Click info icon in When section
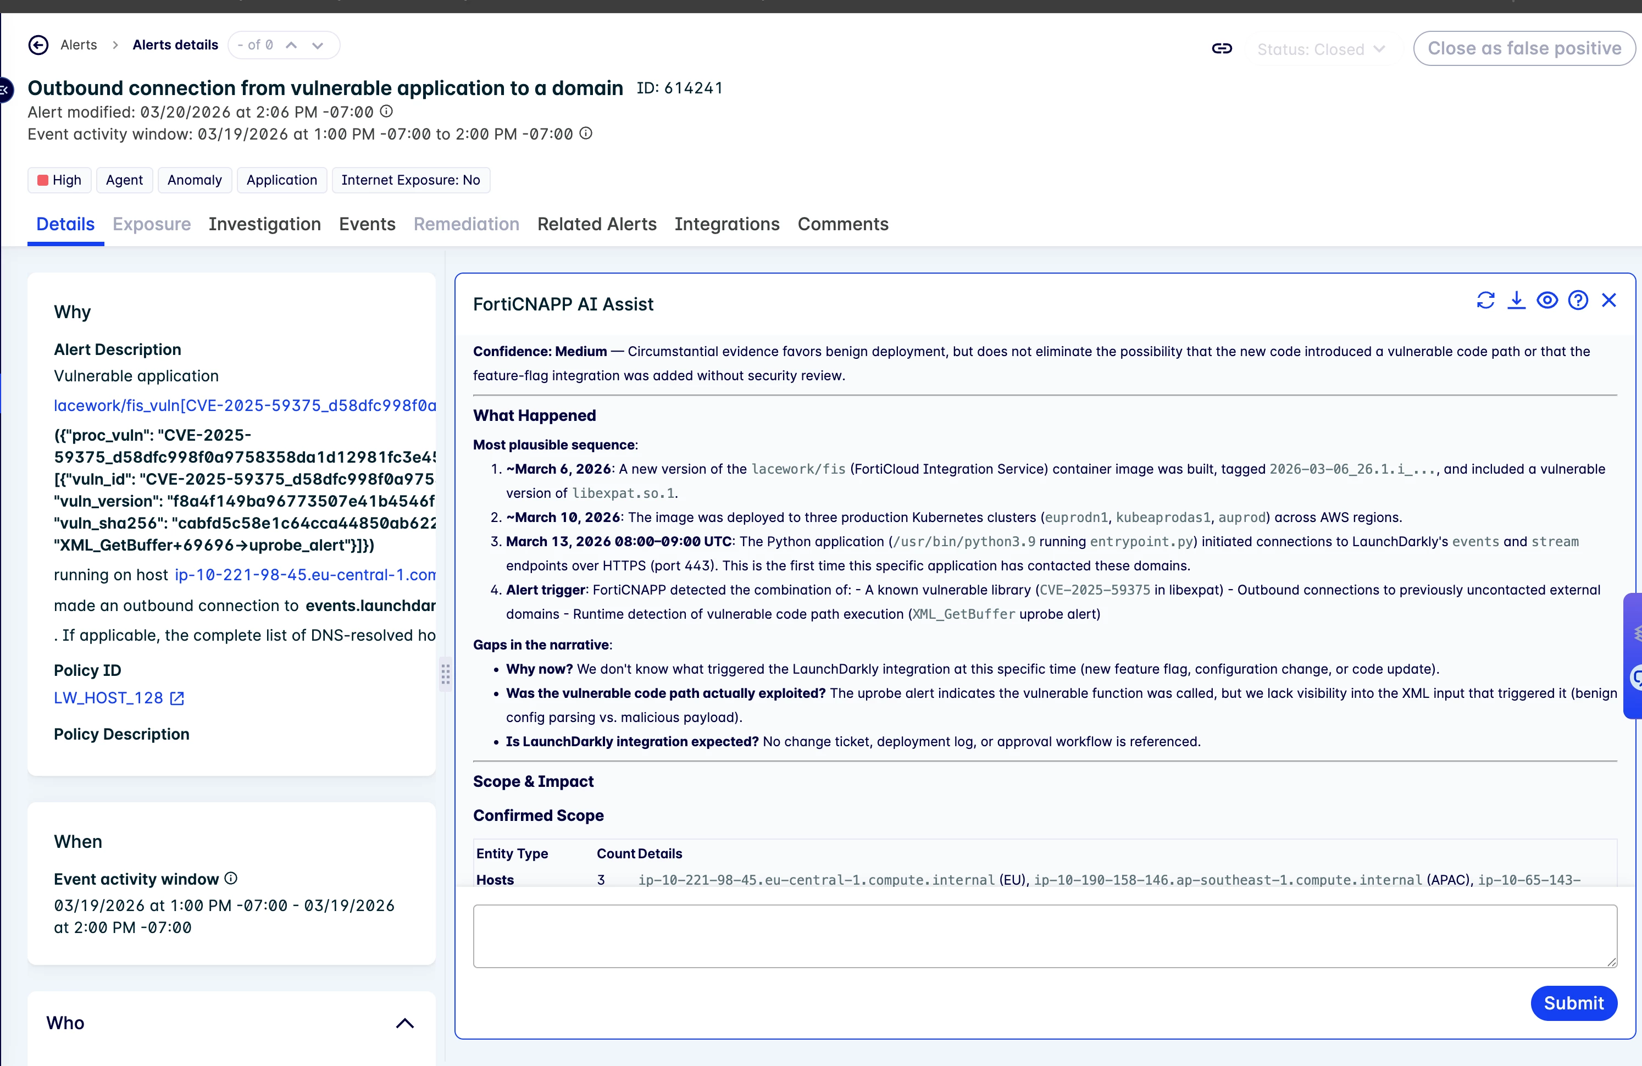Viewport: 1642px width, 1066px height. 231,878
